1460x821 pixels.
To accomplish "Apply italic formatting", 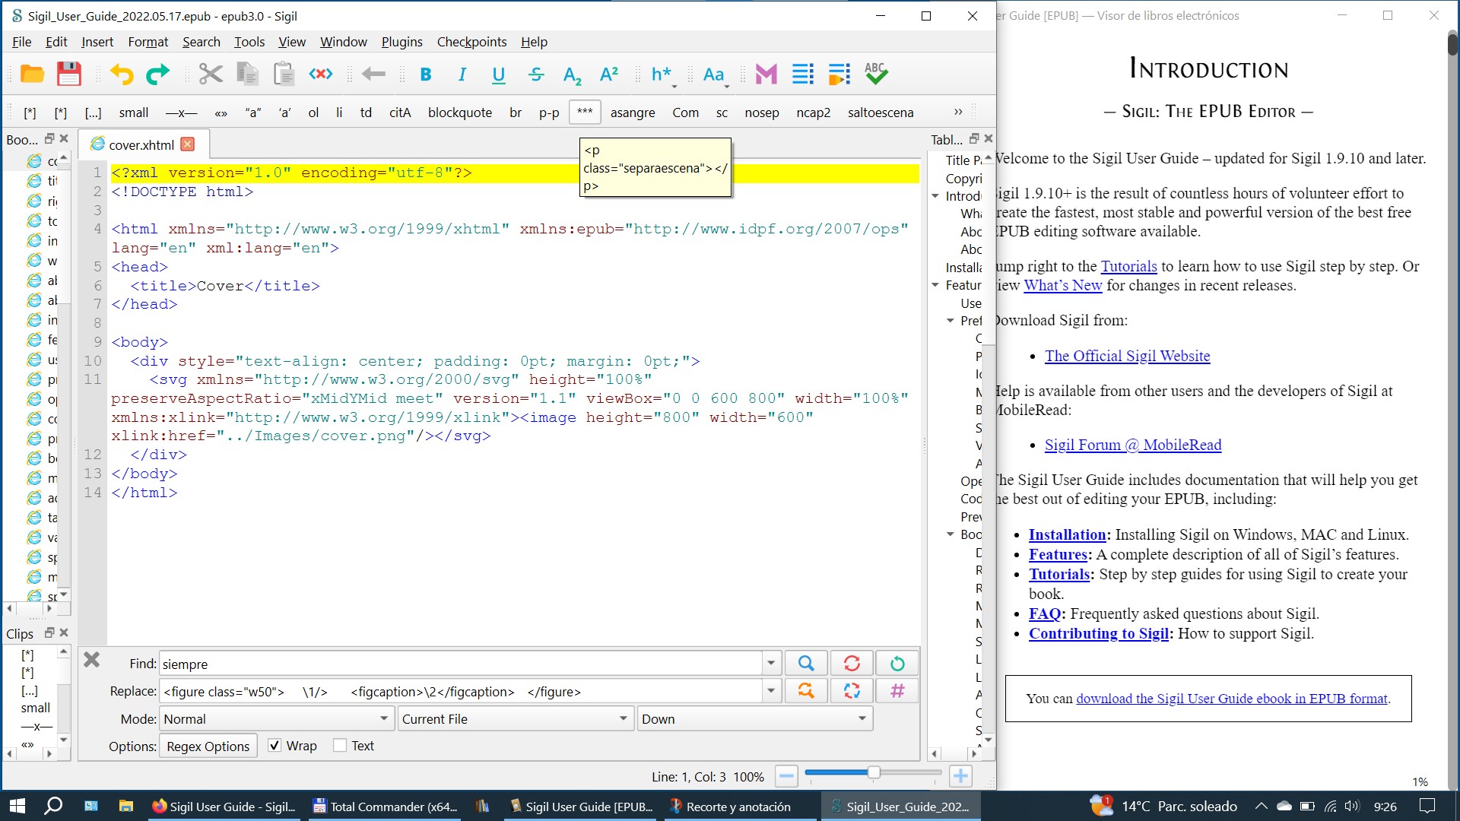I will 462,74.
